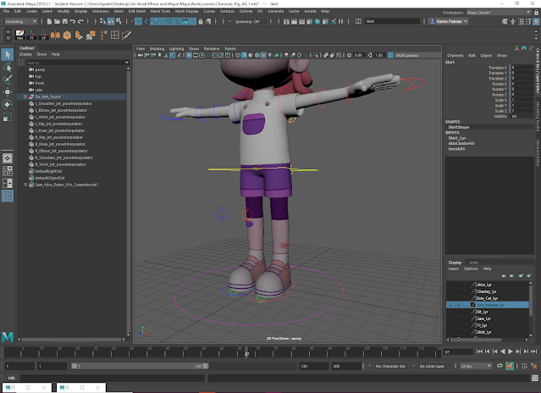Click the Center Pivot CP shelf icon
The height and width of the screenshot is (393, 541).
[43, 35]
